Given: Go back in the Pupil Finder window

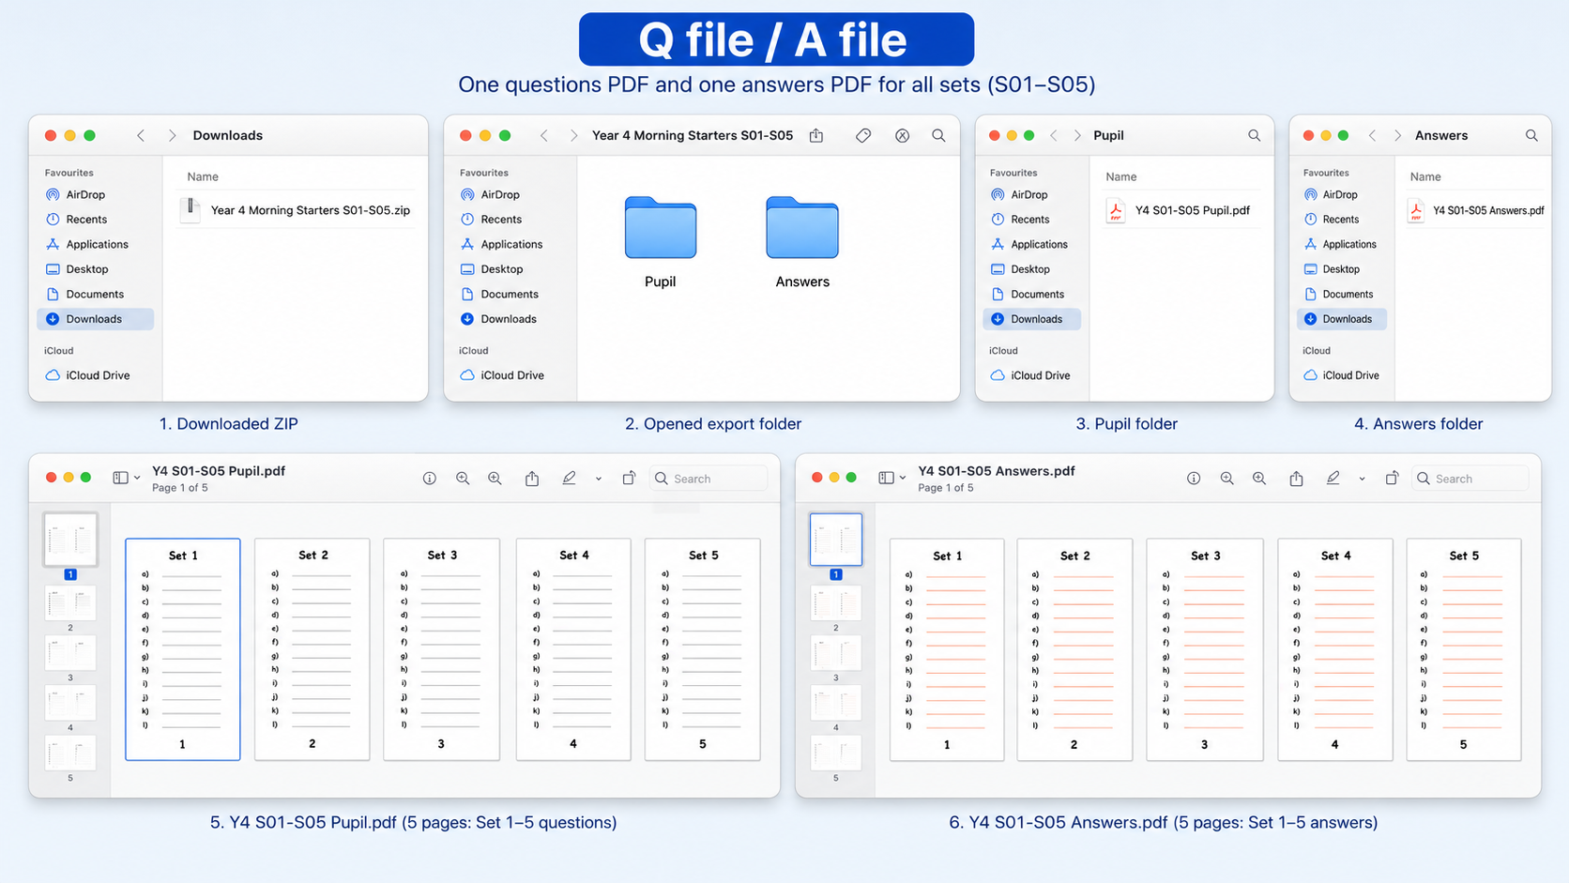Looking at the screenshot, I should pyautogui.click(x=1053, y=135).
